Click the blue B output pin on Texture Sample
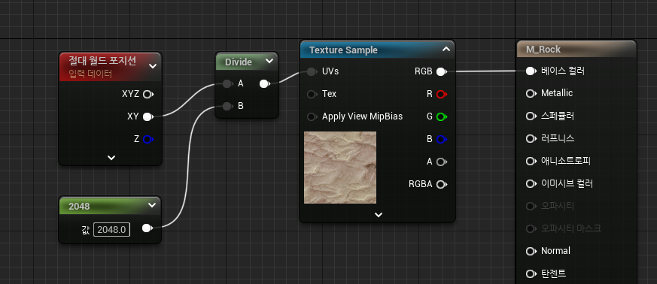This screenshot has height=284, width=657. point(441,139)
